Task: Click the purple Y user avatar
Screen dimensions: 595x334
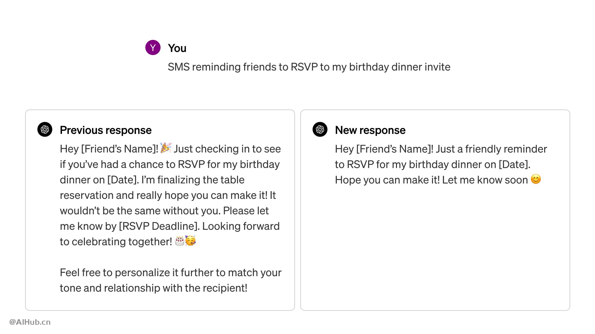Action: (x=153, y=48)
